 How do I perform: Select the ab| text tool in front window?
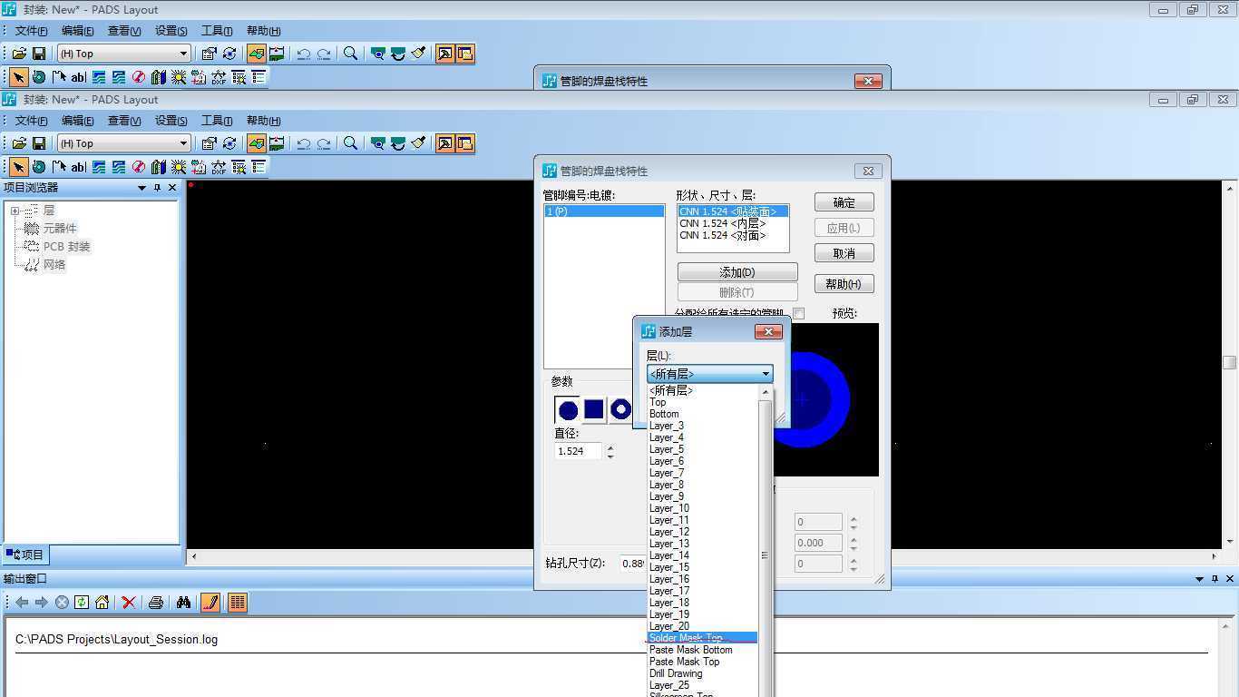point(79,167)
